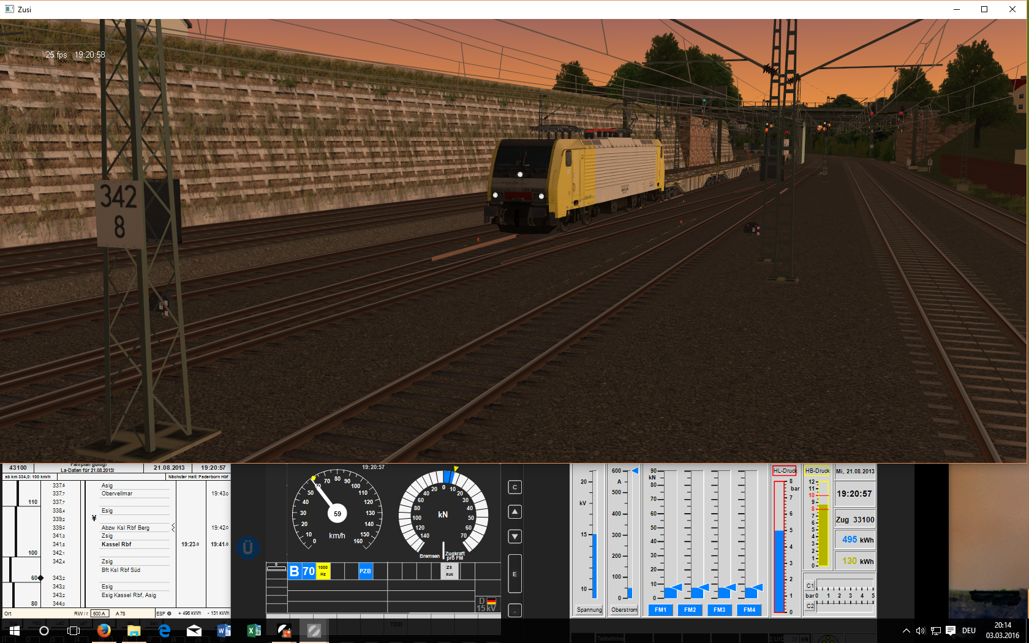Open Task View in the taskbar

coord(73,631)
